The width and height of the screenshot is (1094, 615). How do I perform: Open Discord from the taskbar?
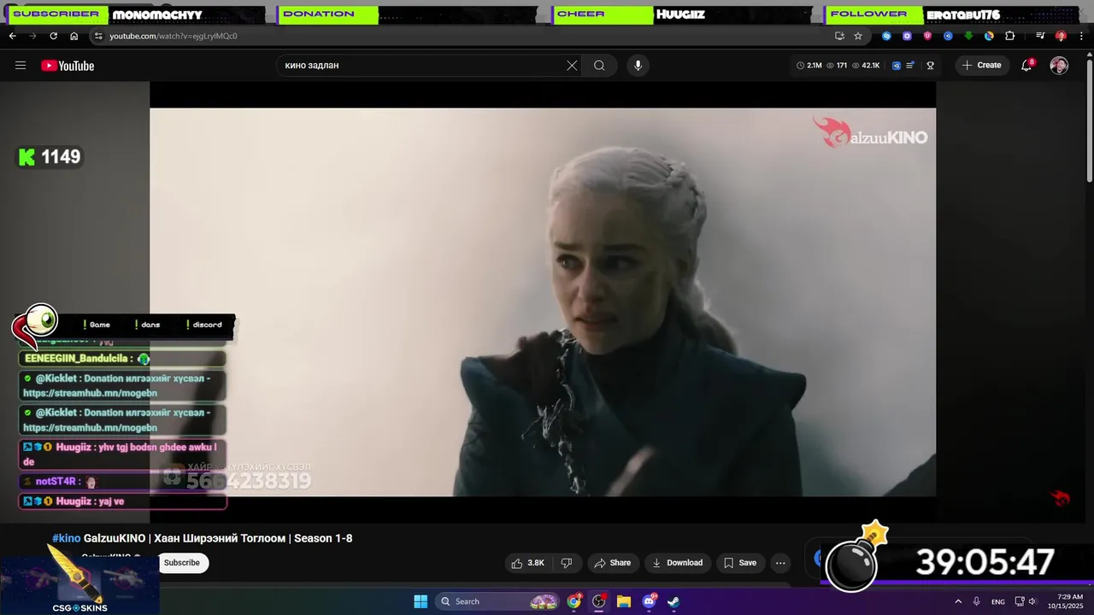pos(649,601)
